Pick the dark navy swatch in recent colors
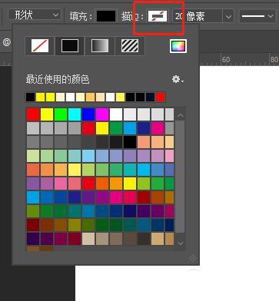The image size is (279, 301). point(151,98)
